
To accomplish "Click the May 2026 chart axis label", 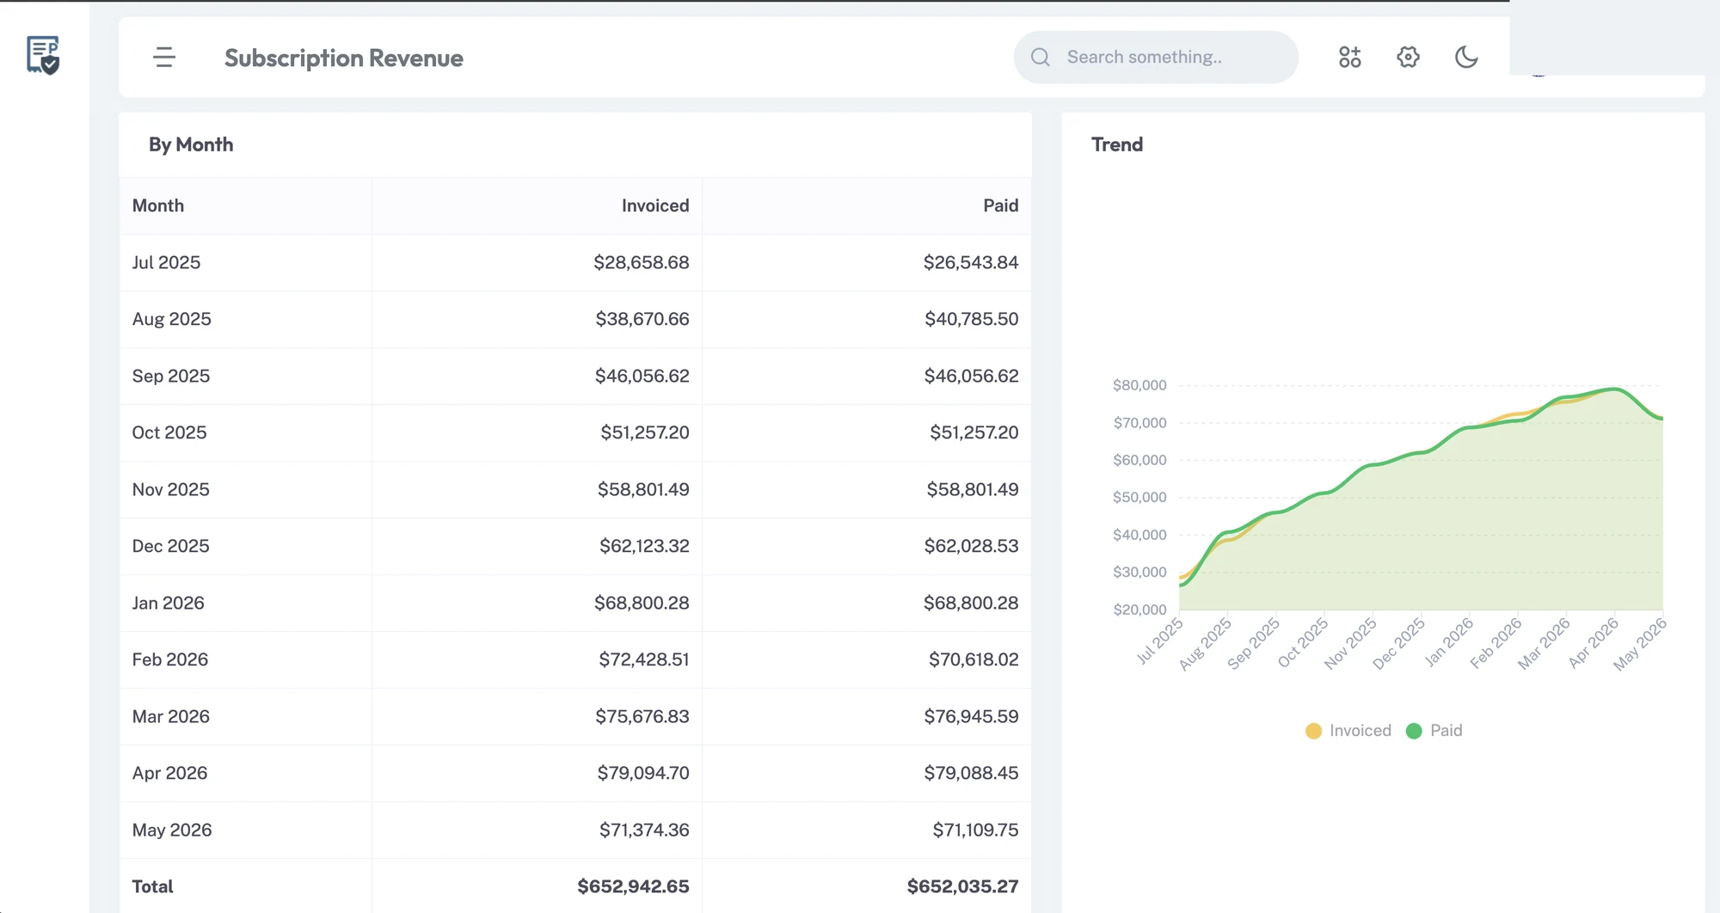I will pos(1640,644).
